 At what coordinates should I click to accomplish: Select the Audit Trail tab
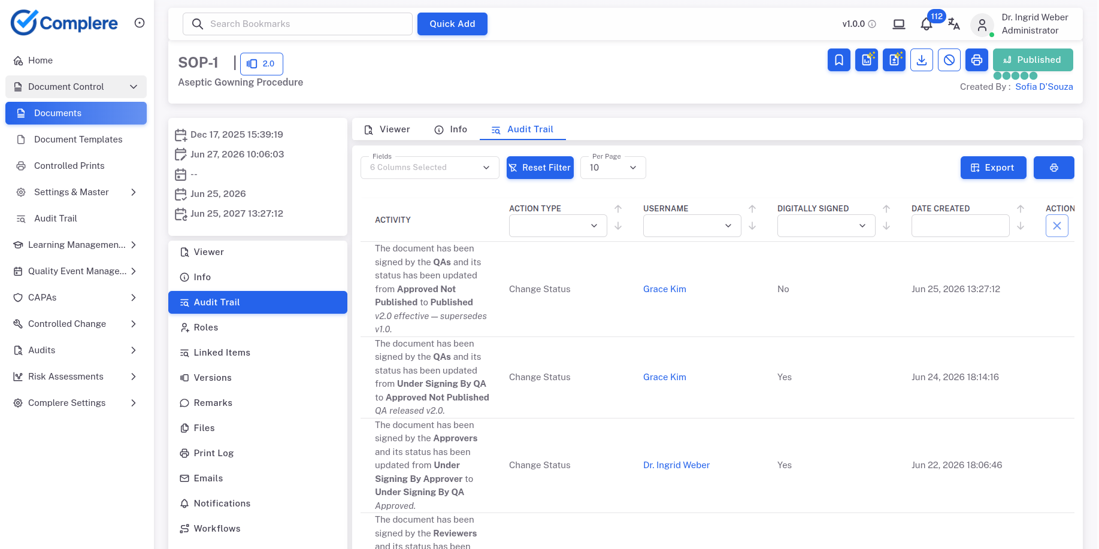523,129
